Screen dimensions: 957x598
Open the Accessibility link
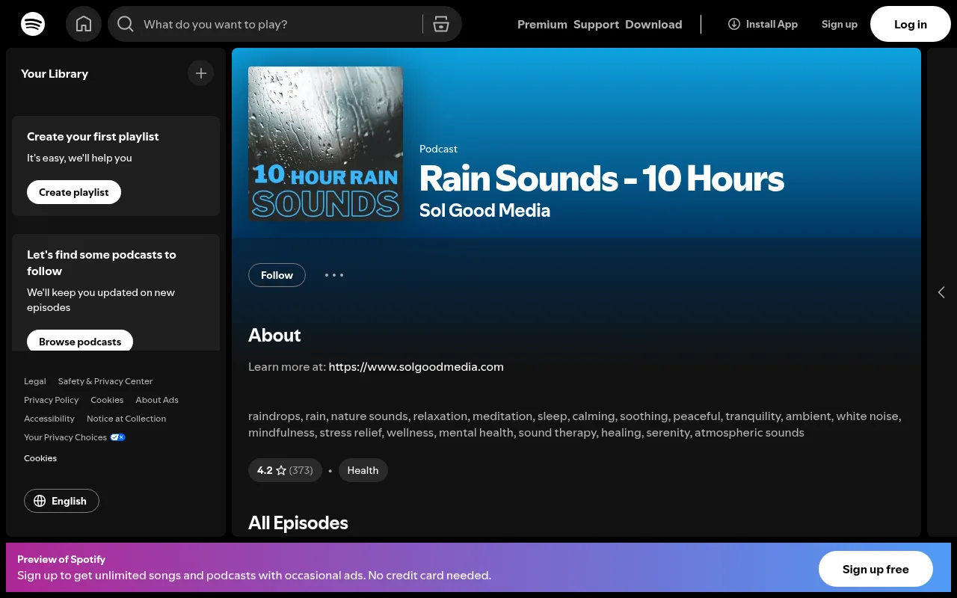tap(49, 419)
